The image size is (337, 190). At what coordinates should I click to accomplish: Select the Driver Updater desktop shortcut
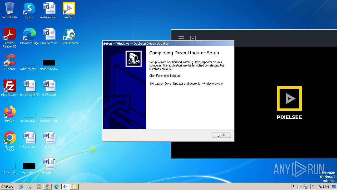click(69, 36)
